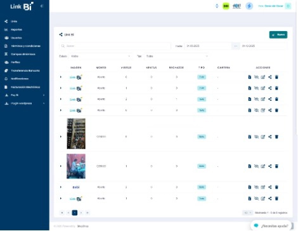Go to the next page of results
This screenshot has height=231, width=298.
[x=81, y=213]
